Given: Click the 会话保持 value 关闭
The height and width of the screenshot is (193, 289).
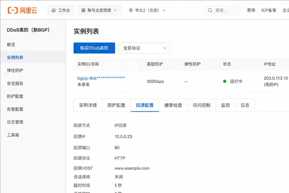Looking at the screenshot, I should 119,177.
